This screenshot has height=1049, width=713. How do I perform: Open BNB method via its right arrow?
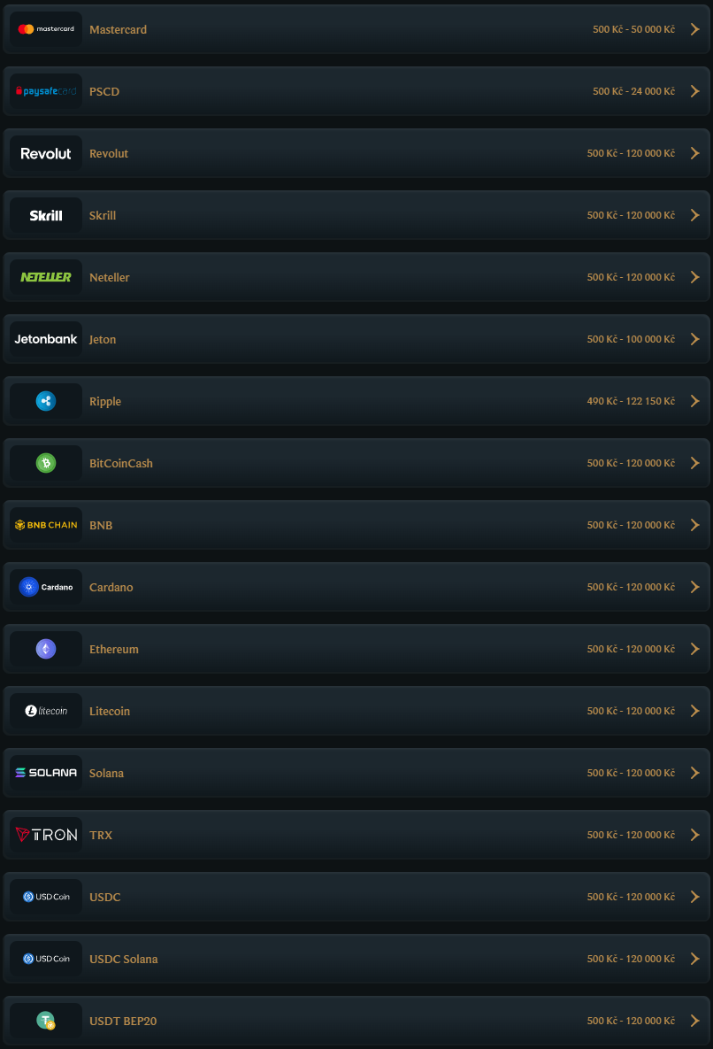[x=695, y=525]
